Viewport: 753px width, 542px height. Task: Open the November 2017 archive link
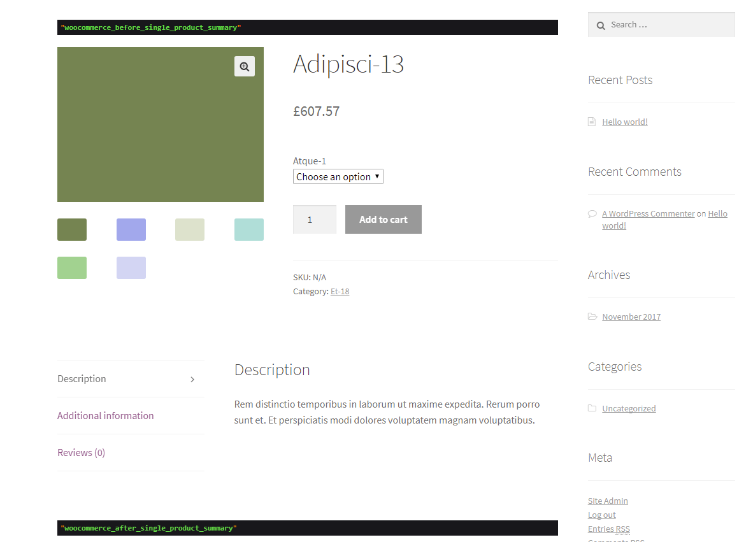click(x=631, y=317)
